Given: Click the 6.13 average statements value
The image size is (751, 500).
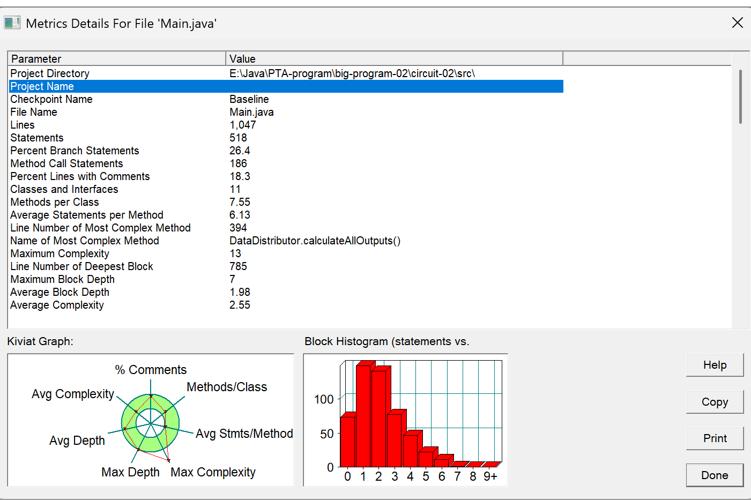Looking at the screenshot, I should 240,215.
